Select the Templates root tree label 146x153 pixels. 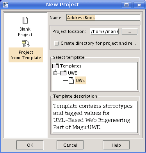pyautogui.click(x=71, y=66)
